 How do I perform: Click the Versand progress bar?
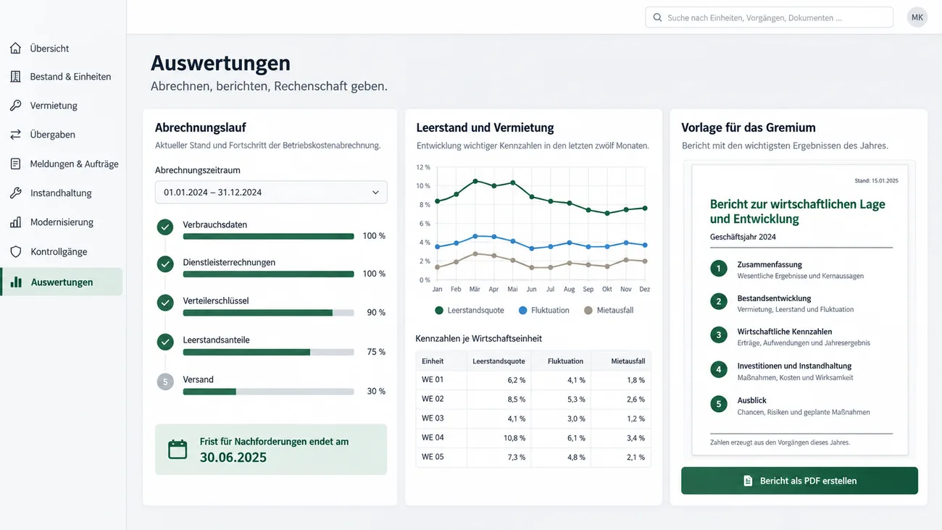269,392
